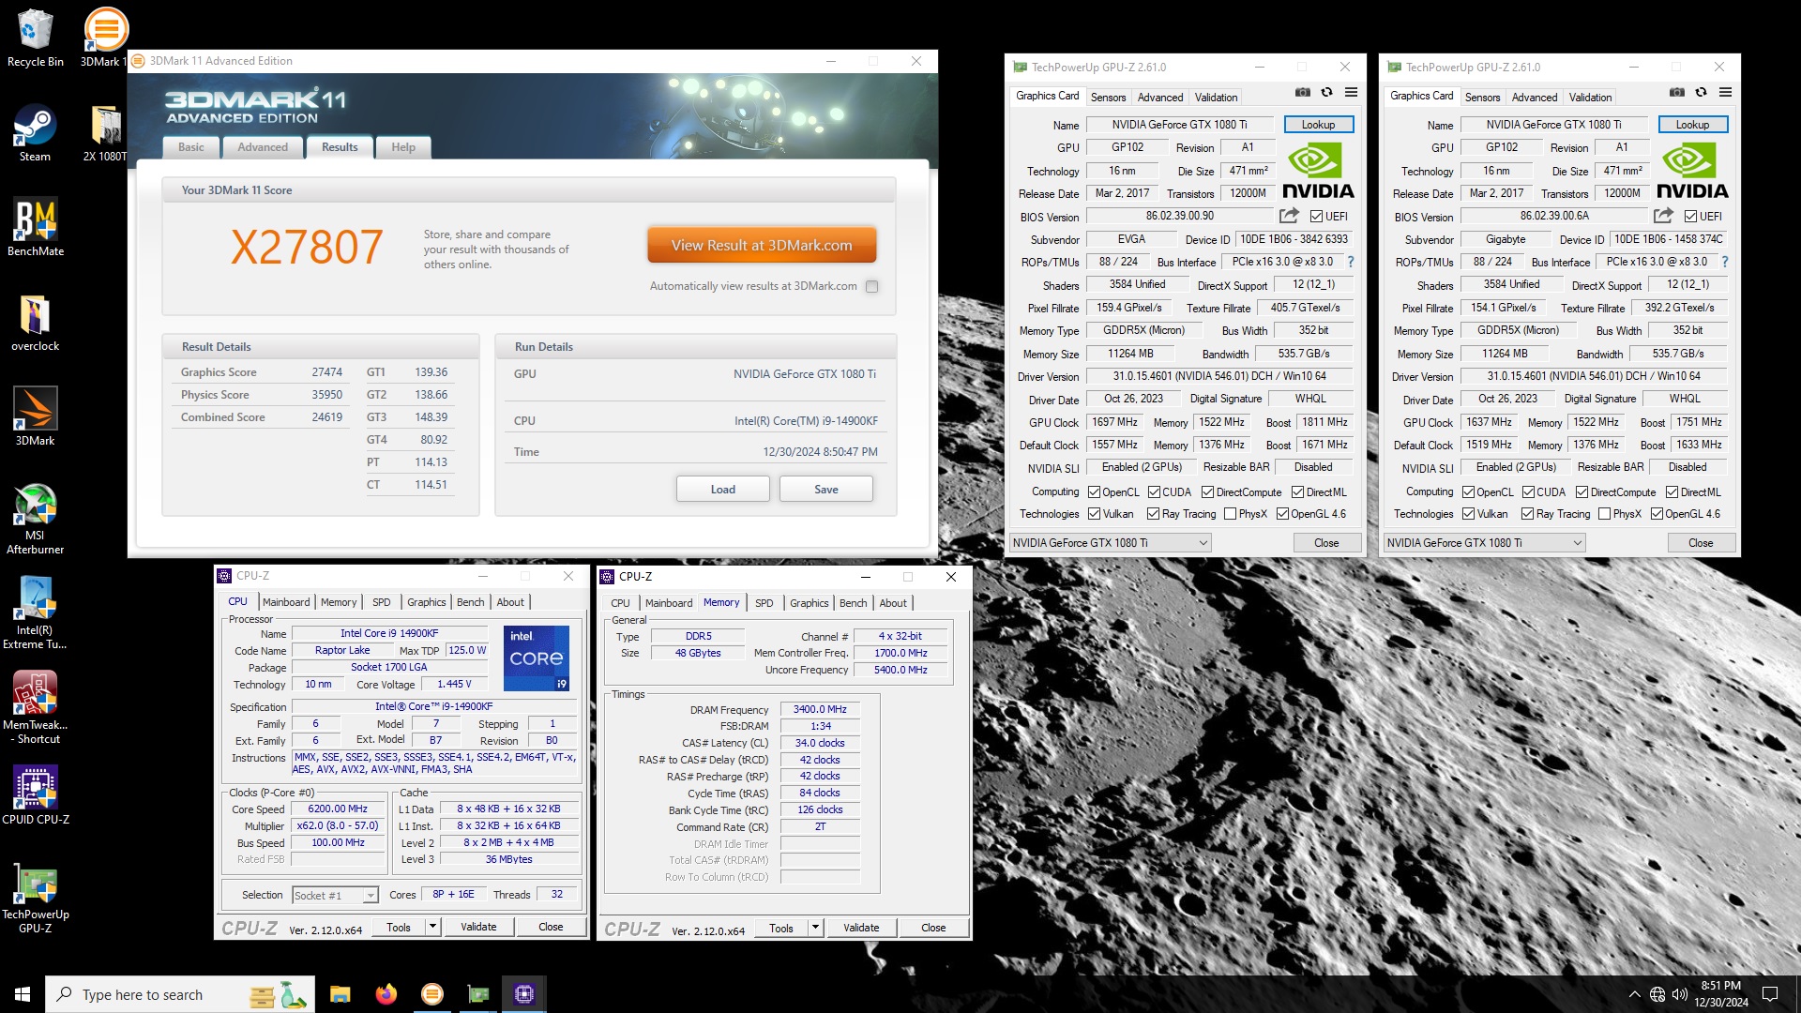1801x1013 pixels.
Task: Open hamburger menu in right GPU-Z window
Action: tap(1725, 92)
